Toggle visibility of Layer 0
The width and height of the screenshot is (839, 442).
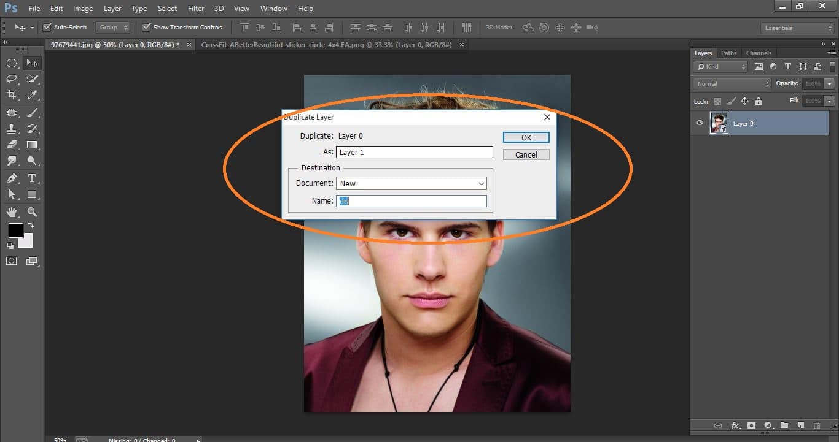[x=699, y=123]
